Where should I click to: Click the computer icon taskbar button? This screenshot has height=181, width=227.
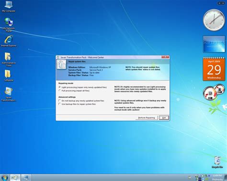coord(26,178)
